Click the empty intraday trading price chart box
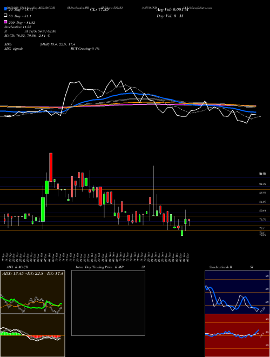Viewport: 270px width, 357px height. coord(108,303)
